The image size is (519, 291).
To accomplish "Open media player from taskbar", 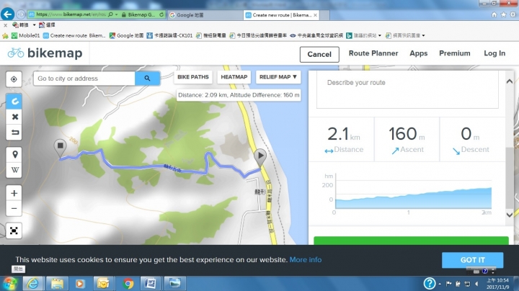I will pos(80,283).
